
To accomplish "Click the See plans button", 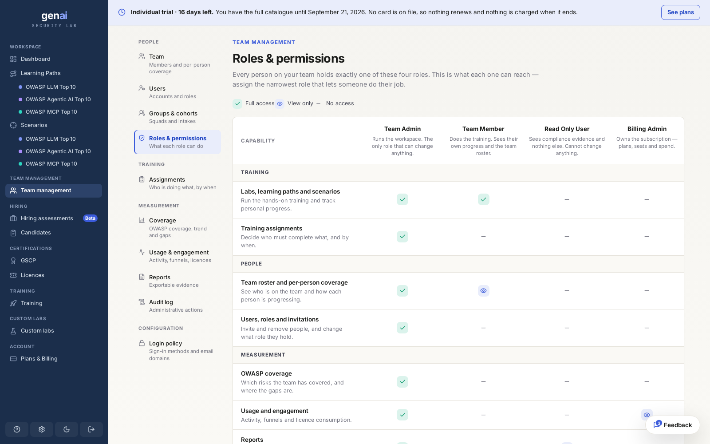I will click(x=681, y=12).
